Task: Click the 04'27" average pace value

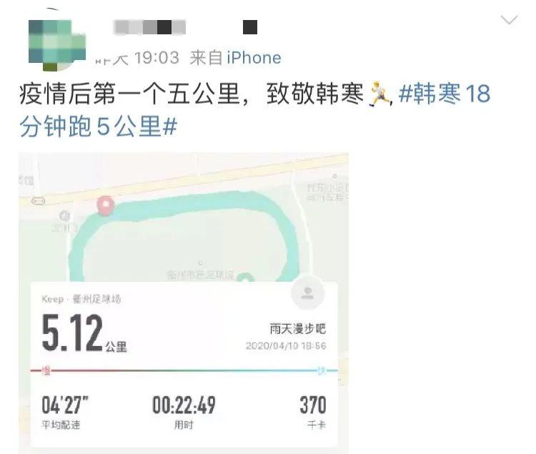Action: tap(65, 405)
